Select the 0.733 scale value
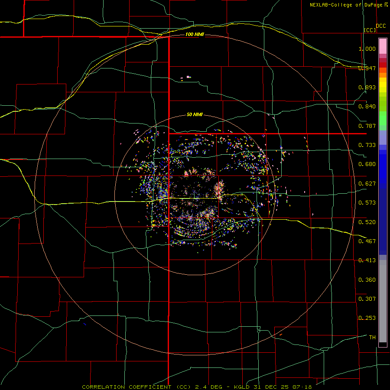The width and height of the screenshot is (390, 390). [367, 145]
